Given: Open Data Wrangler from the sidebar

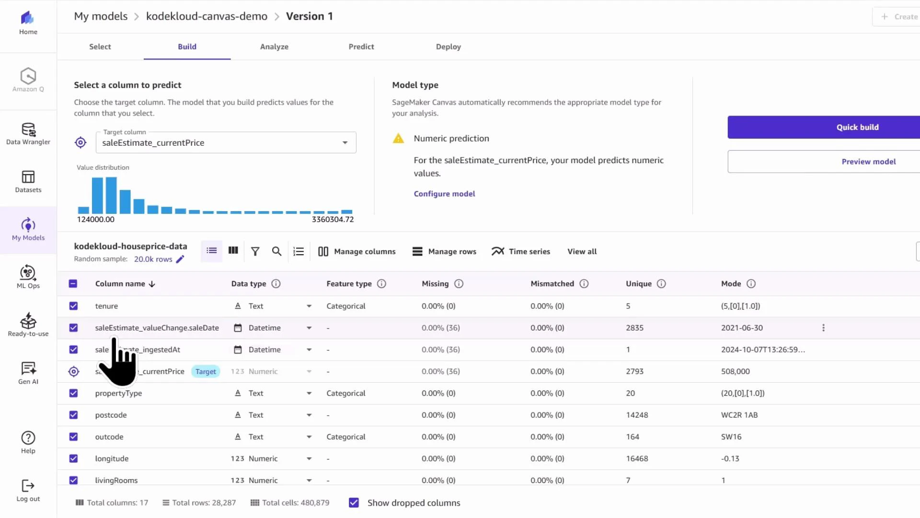Looking at the screenshot, I should point(28,133).
